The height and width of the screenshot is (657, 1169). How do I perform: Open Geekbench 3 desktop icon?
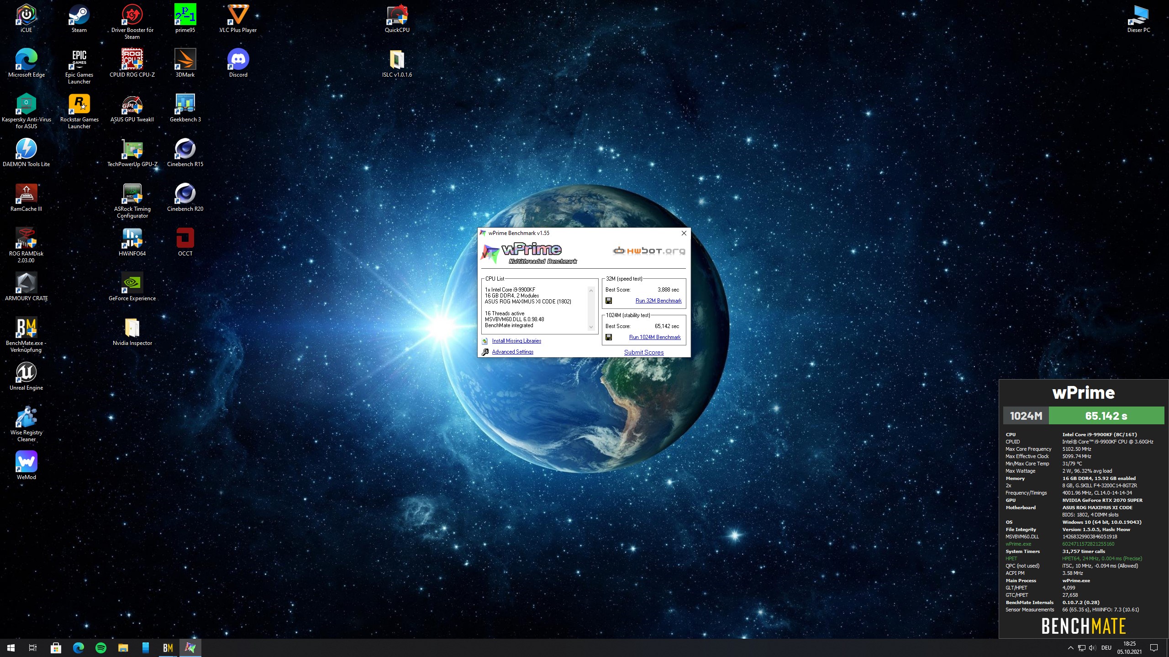point(185,108)
